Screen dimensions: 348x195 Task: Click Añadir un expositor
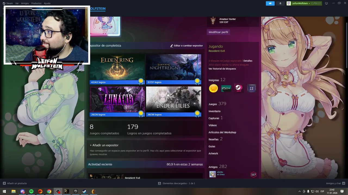click(x=104, y=145)
